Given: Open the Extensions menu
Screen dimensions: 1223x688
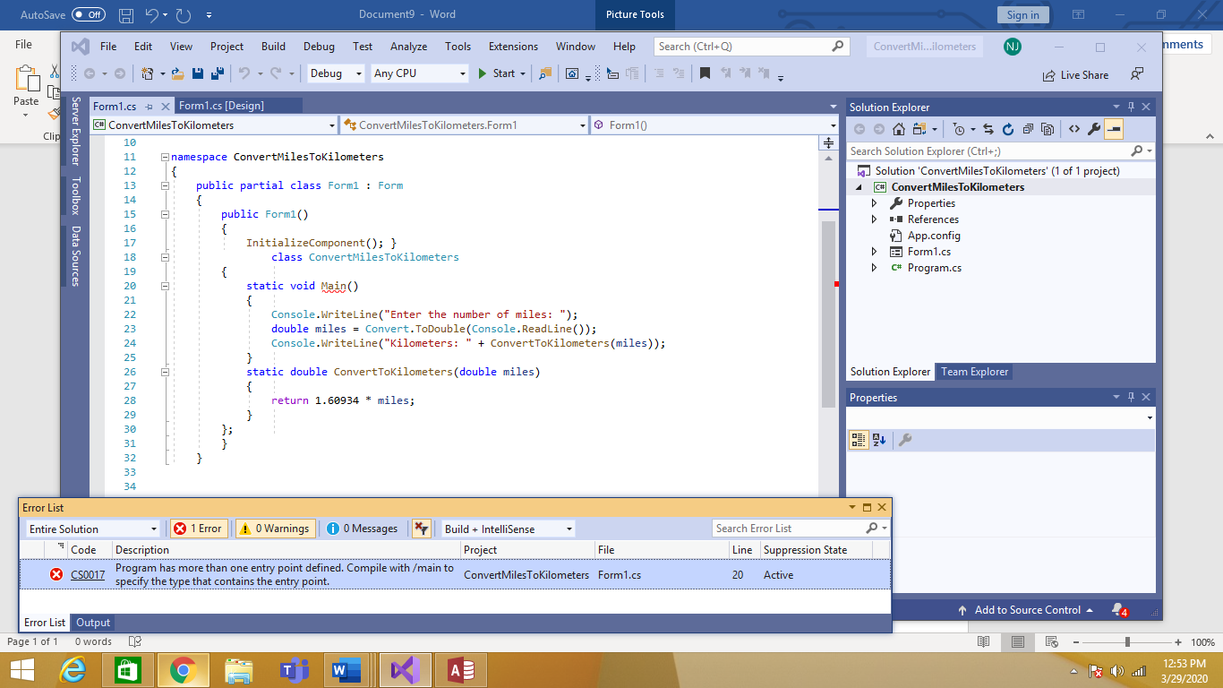Looking at the screenshot, I should (513, 47).
